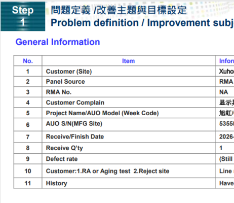The height and width of the screenshot is (203, 234).
Task: Click the 'No.' column header
Action: pyautogui.click(x=28, y=61)
